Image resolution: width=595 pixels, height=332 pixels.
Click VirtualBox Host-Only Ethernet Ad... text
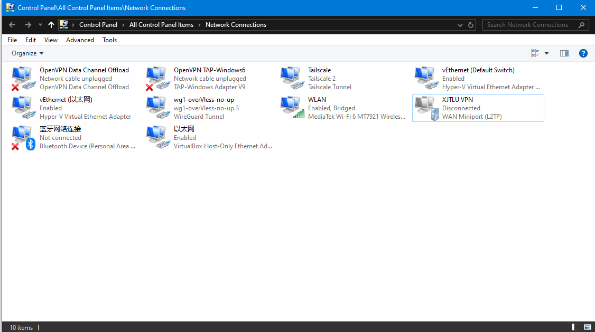point(223,146)
